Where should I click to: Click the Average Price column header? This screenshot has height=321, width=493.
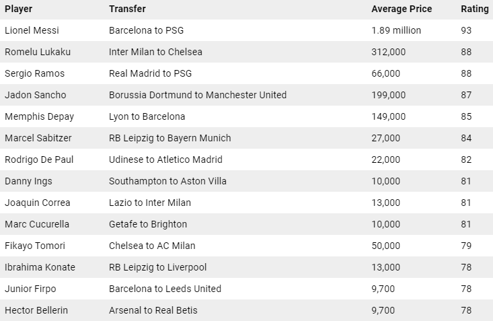click(402, 9)
